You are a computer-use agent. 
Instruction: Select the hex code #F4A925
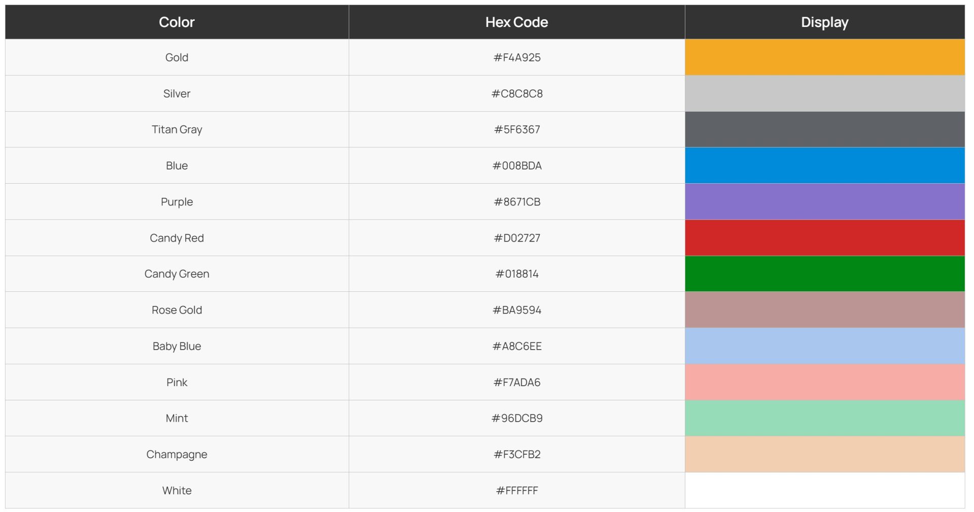pos(517,57)
